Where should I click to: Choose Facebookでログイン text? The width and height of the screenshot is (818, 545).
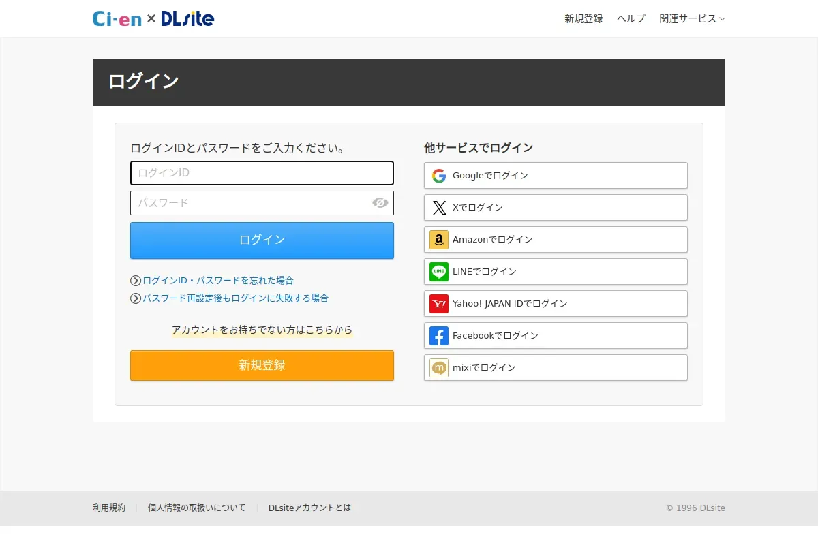click(496, 336)
